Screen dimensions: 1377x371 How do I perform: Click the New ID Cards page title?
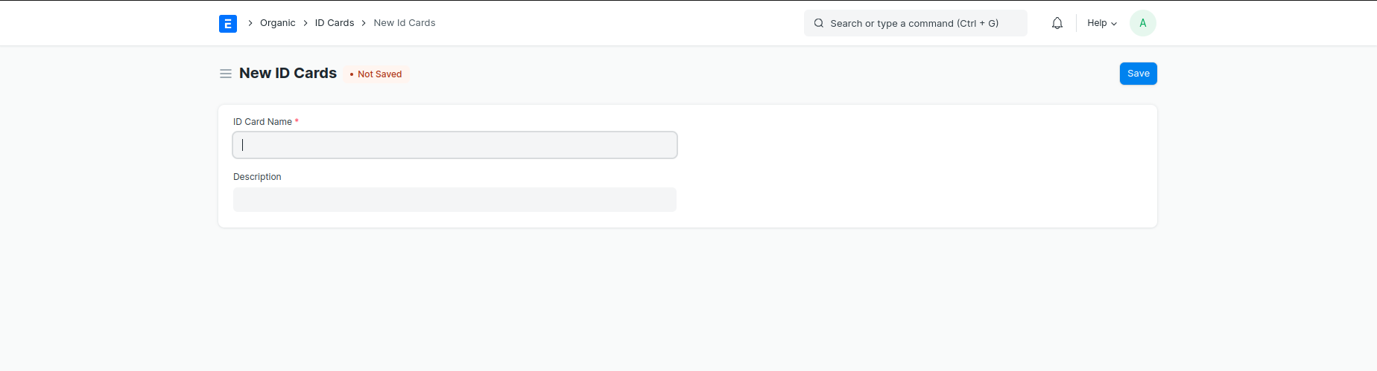(288, 73)
